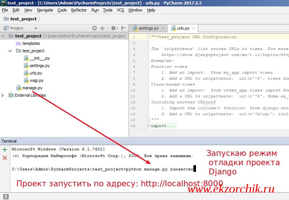This screenshot has height=200, width=289.
Task: Expand the folded import block
Action: tap(149, 126)
